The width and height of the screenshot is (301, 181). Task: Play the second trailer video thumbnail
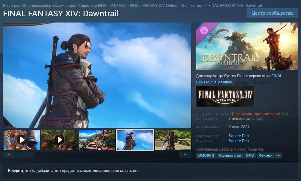point(60,140)
